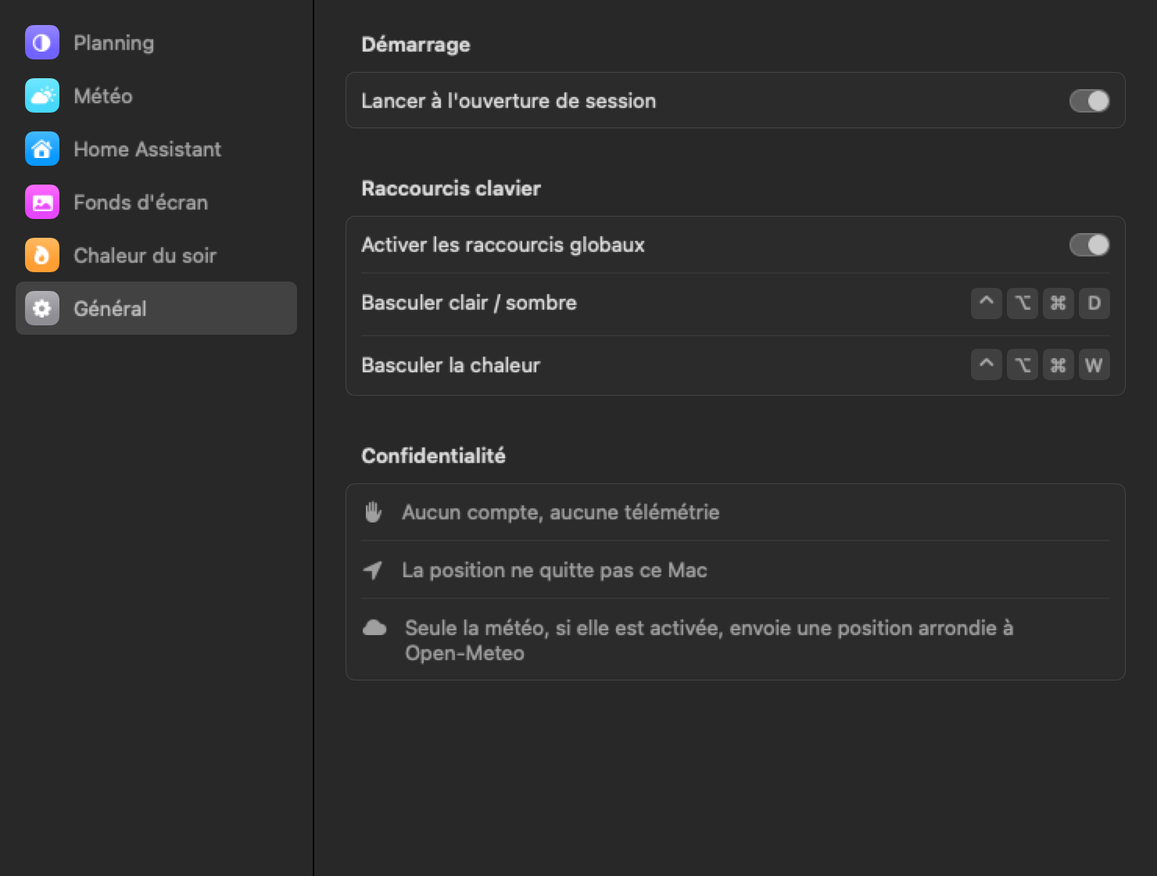Toggle Lancer à l'ouverture de session
The height and width of the screenshot is (876, 1157).
(1089, 101)
